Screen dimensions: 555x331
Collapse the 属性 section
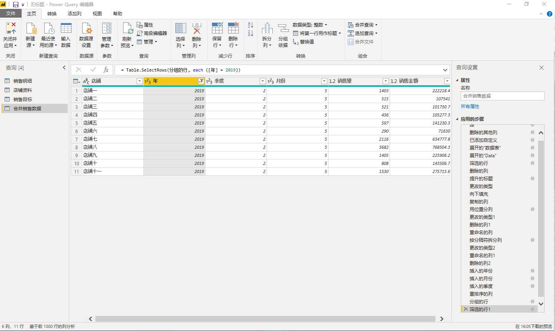[457, 80]
